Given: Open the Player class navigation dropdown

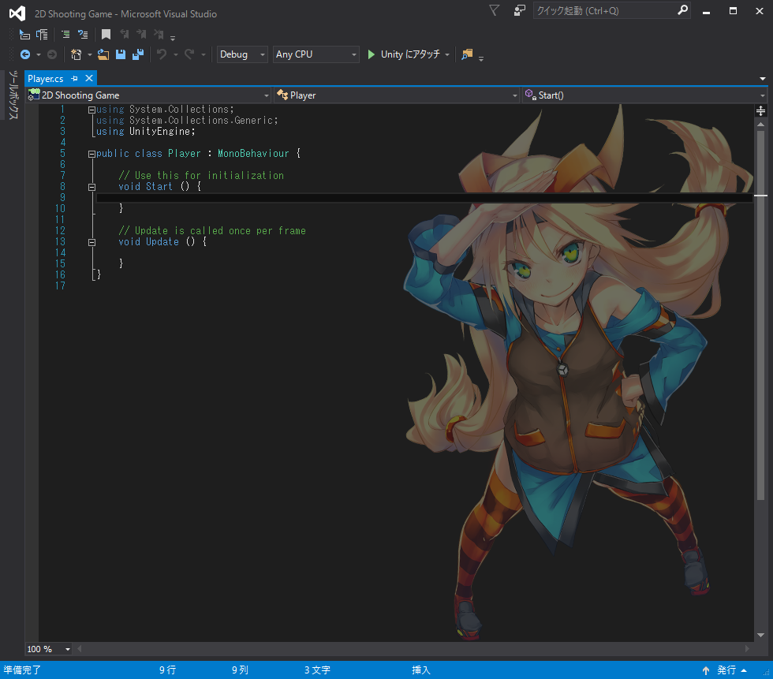Looking at the screenshot, I should click(397, 95).
